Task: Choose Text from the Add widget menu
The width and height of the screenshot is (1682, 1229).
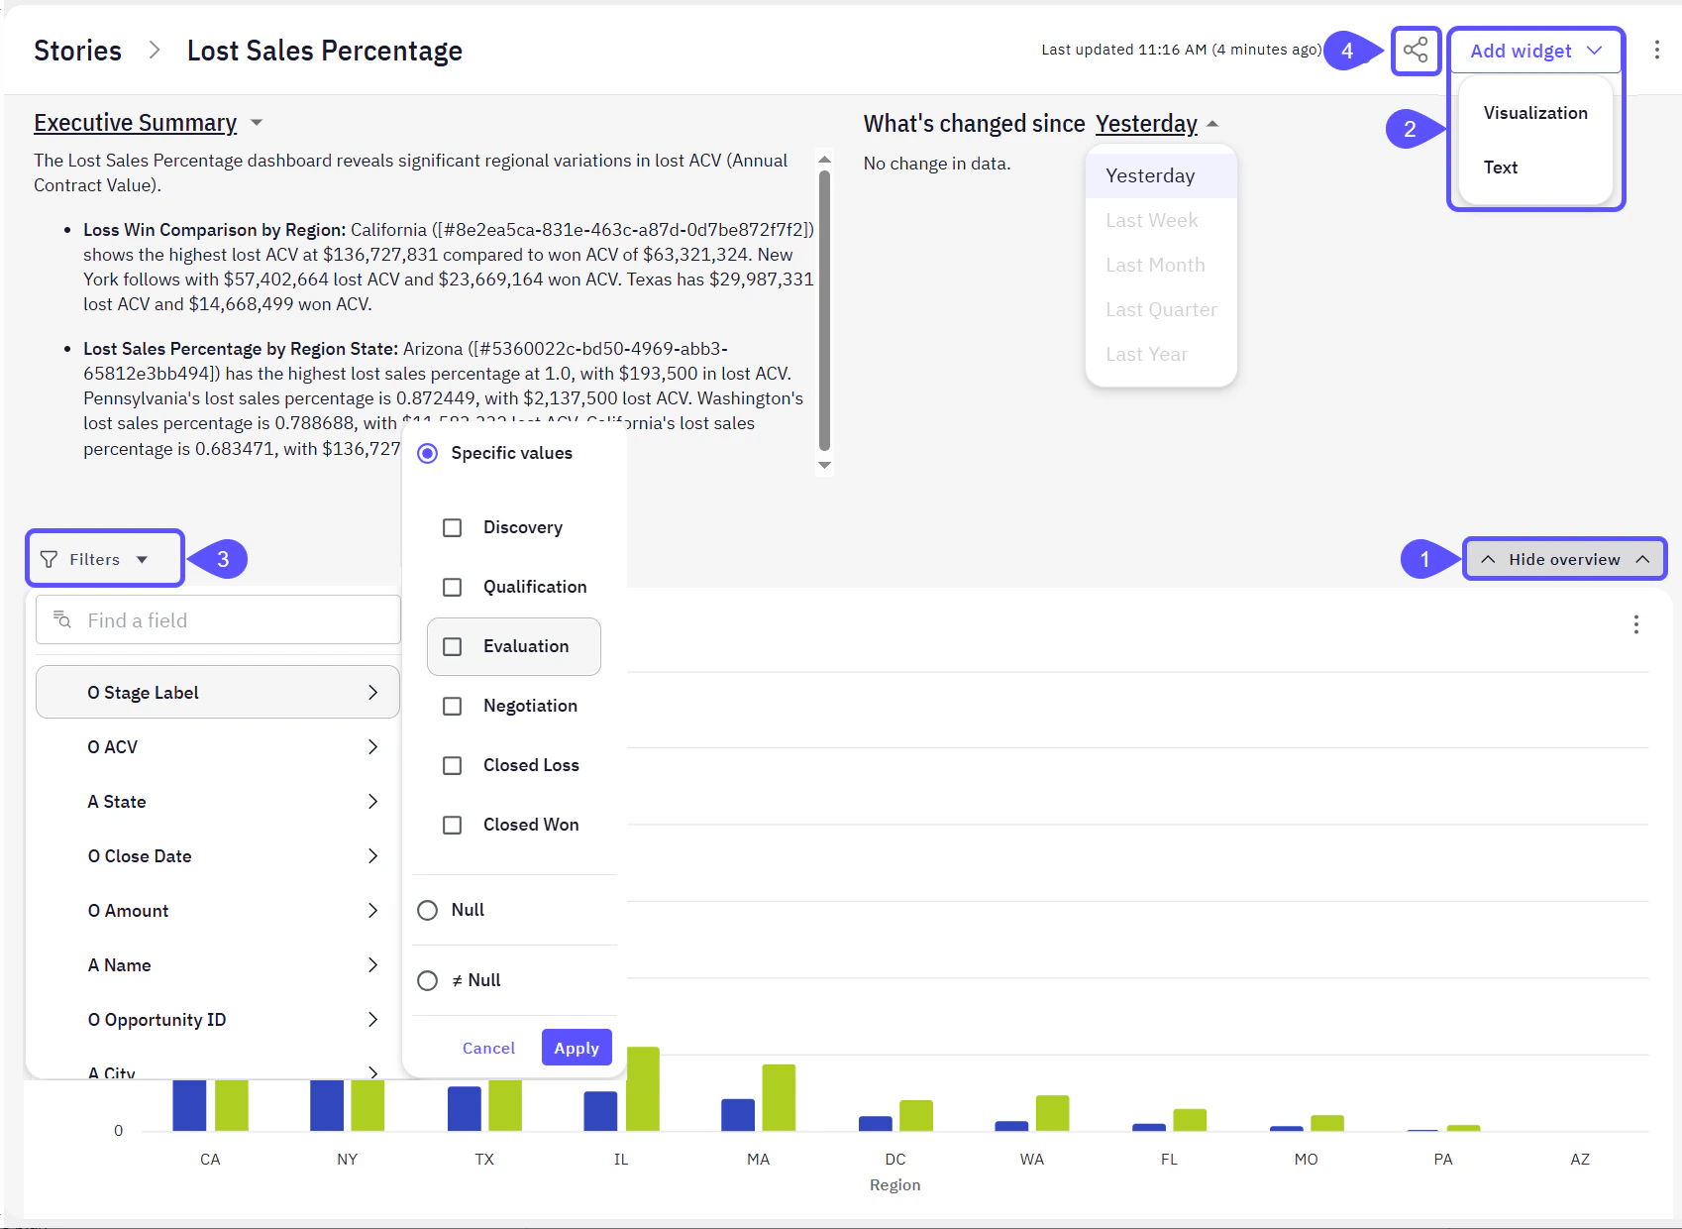Action: [x=1501, y=168]
